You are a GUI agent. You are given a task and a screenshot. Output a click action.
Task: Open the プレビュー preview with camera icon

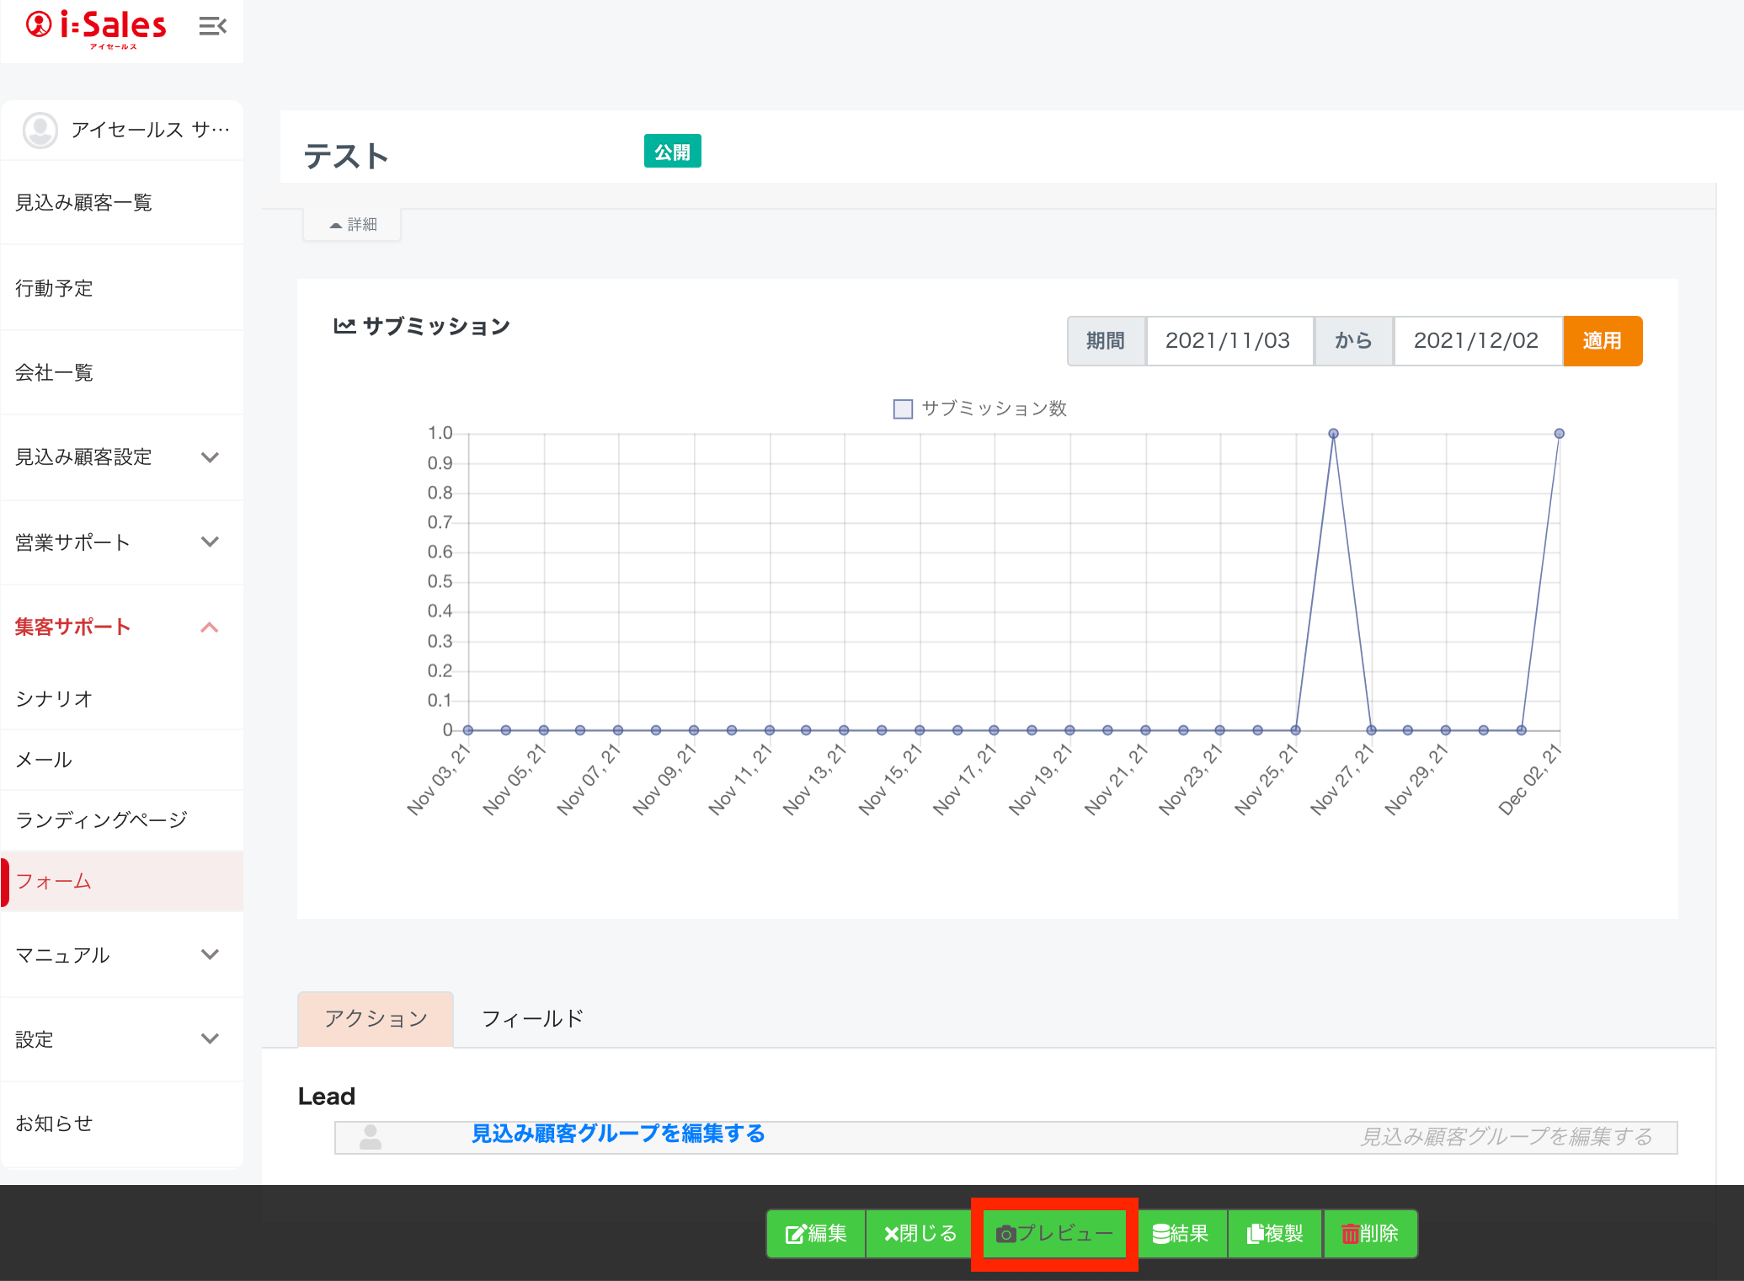(1054, 1234)
